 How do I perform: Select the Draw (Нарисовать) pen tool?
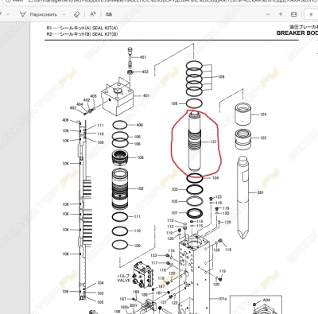(x=38, y=14)
